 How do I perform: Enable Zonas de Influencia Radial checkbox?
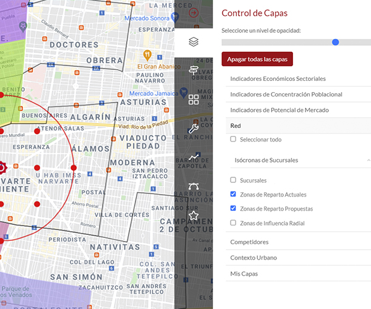(233, 222)
